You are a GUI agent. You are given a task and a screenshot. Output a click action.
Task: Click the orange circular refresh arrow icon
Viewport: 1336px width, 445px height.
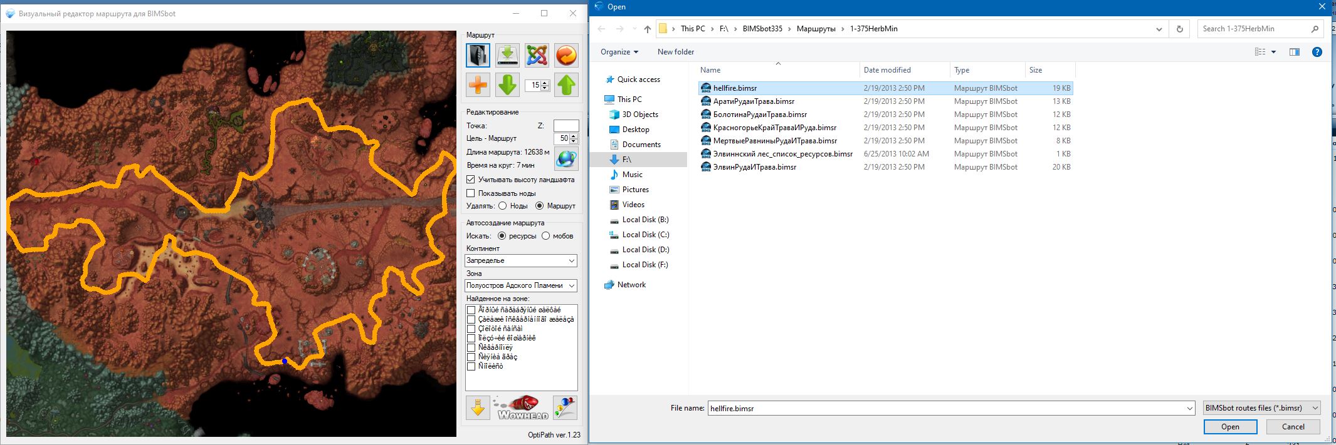click(x=566, y=55)
